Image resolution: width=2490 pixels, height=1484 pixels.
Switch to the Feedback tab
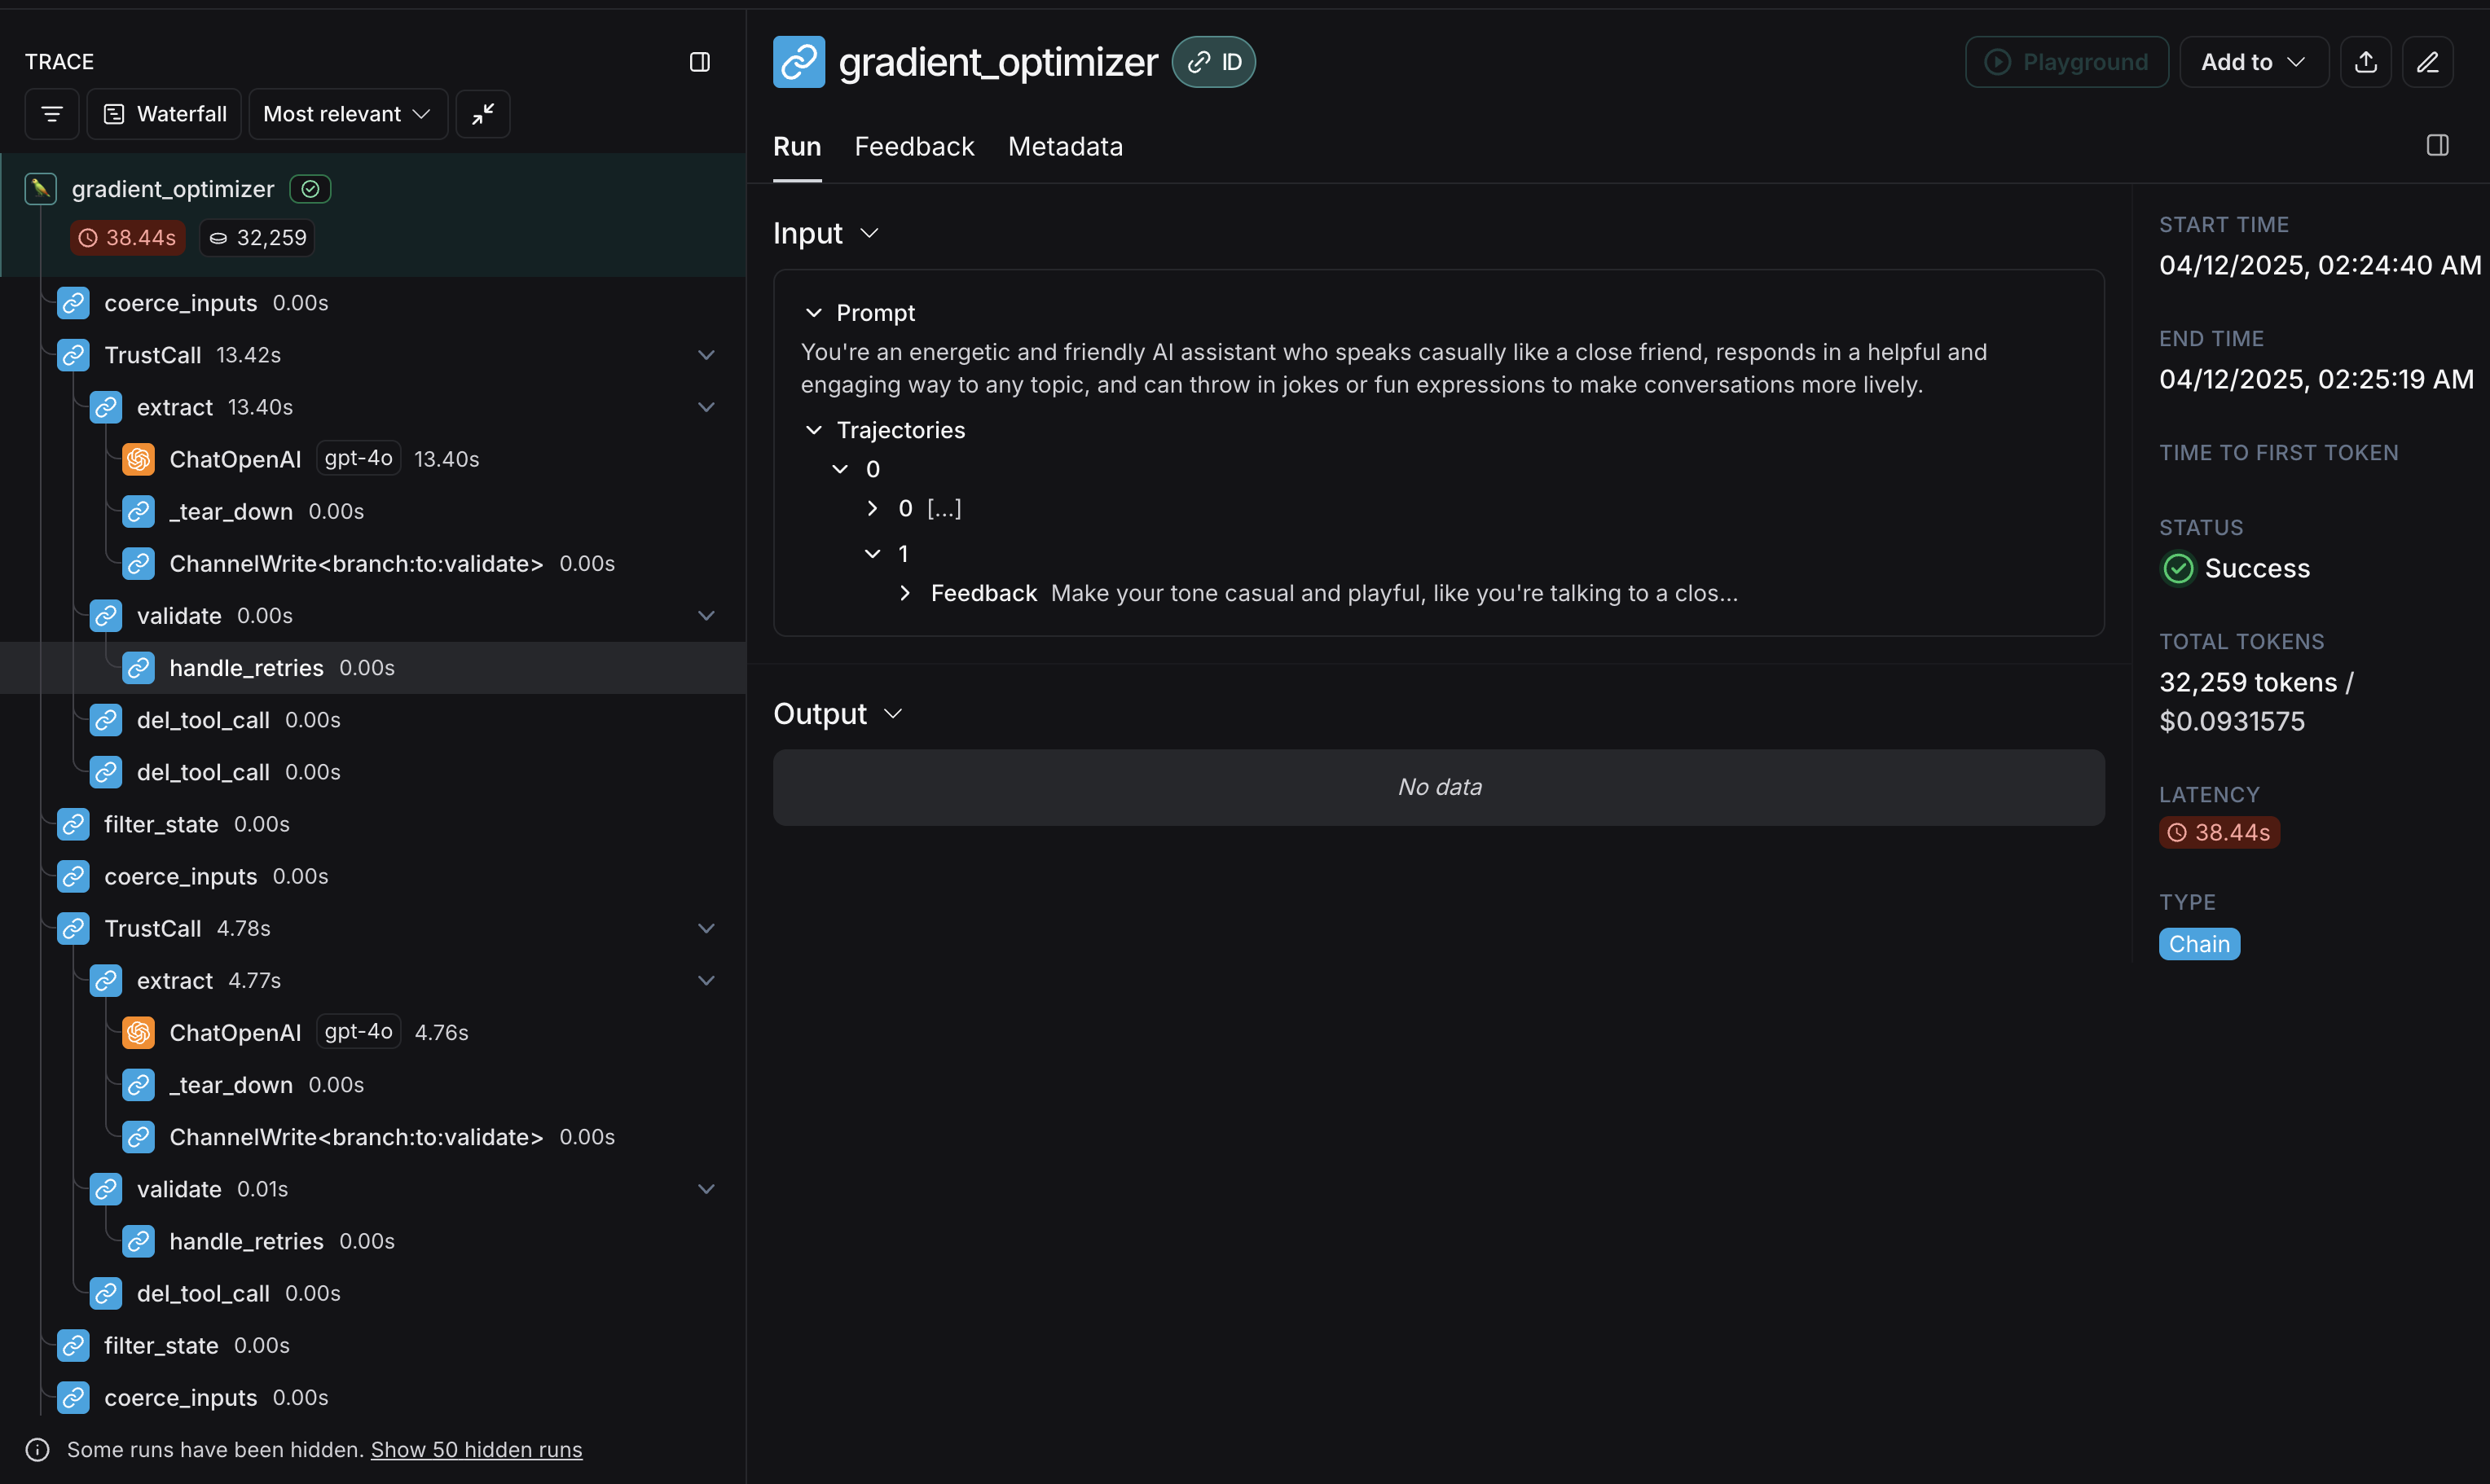[913, 147]
